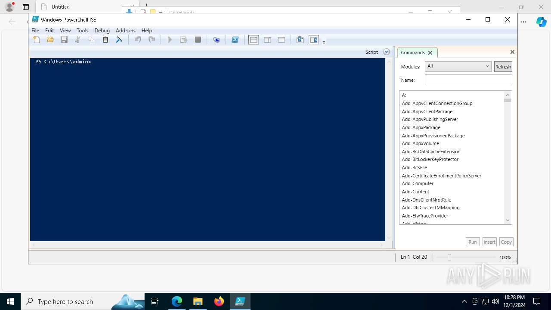This screenshot has width=551, height=310.
Task: Open the File menu
Action: (x=35, y=31)
